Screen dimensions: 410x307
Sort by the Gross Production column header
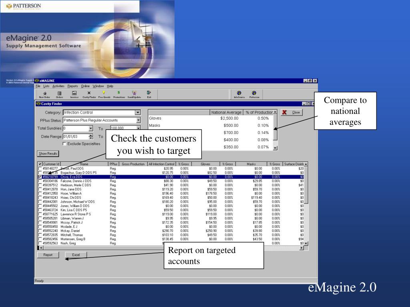coord(133,164)
